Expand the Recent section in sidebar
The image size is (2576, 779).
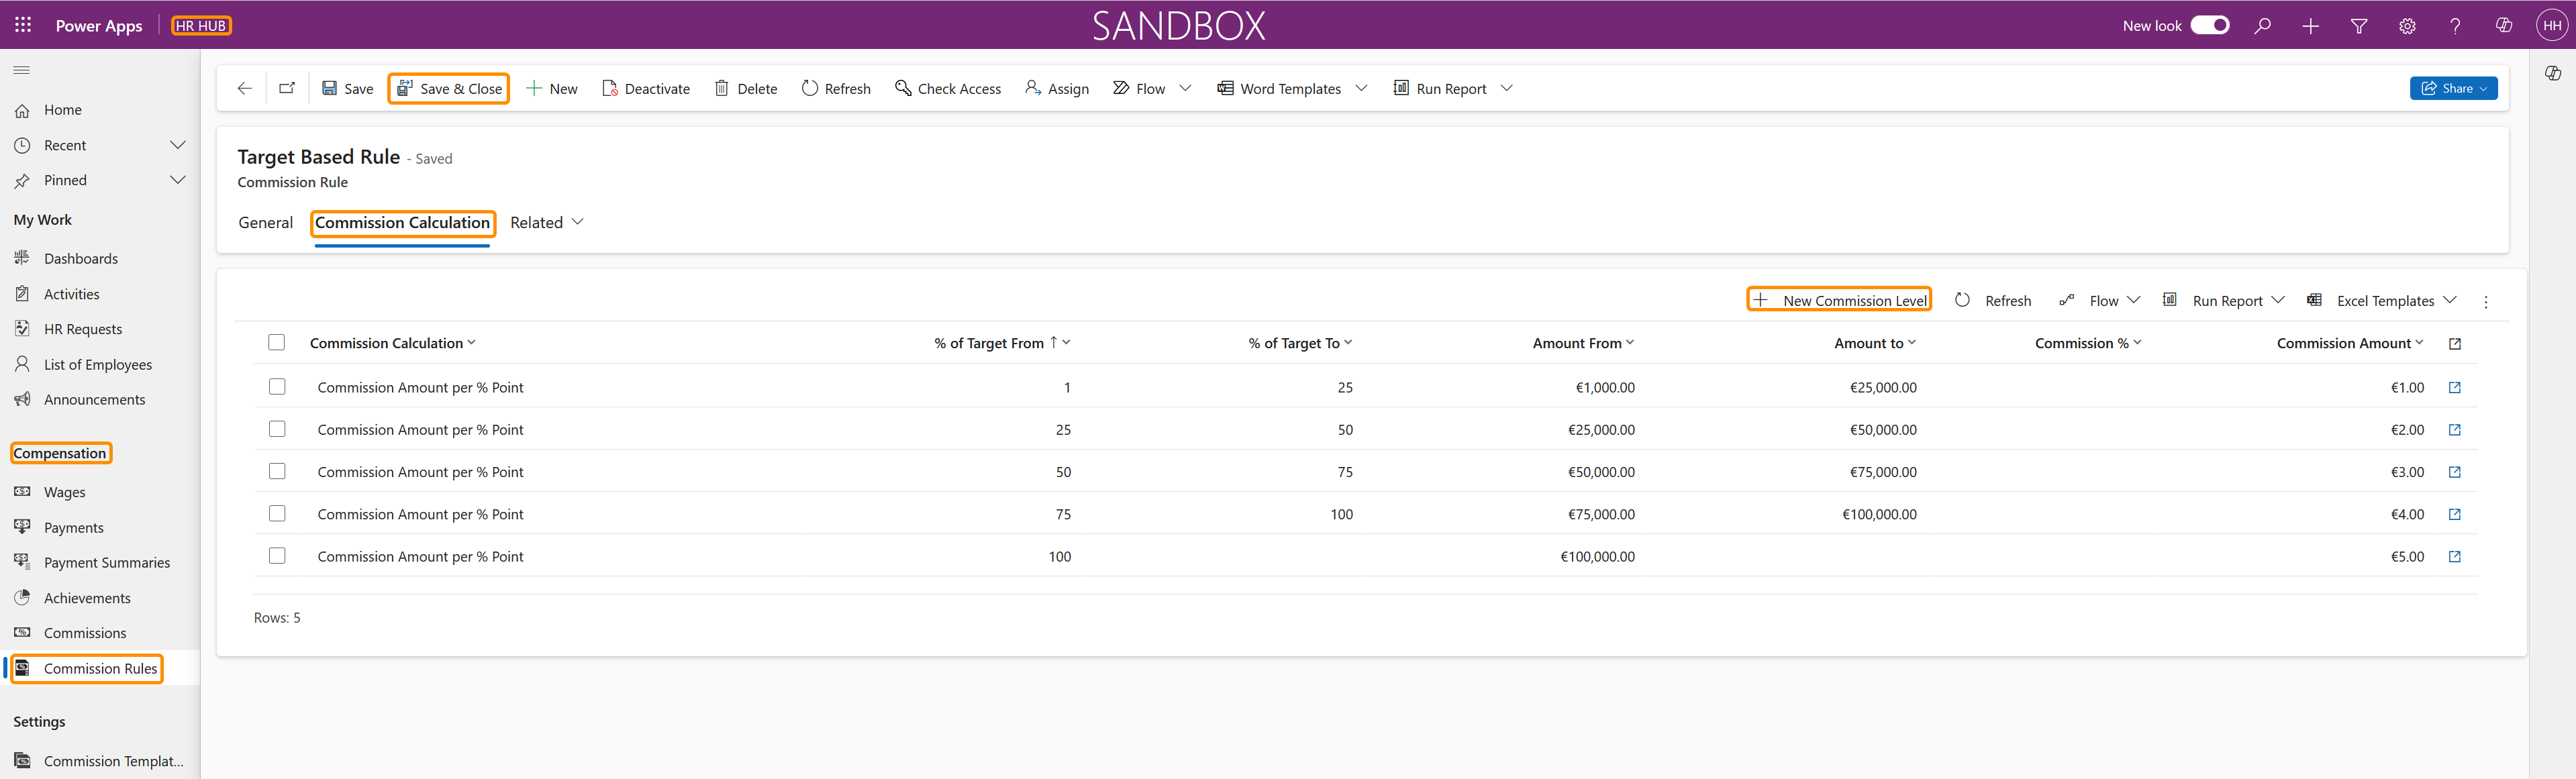pyautogui.click(x=178, y=145)
